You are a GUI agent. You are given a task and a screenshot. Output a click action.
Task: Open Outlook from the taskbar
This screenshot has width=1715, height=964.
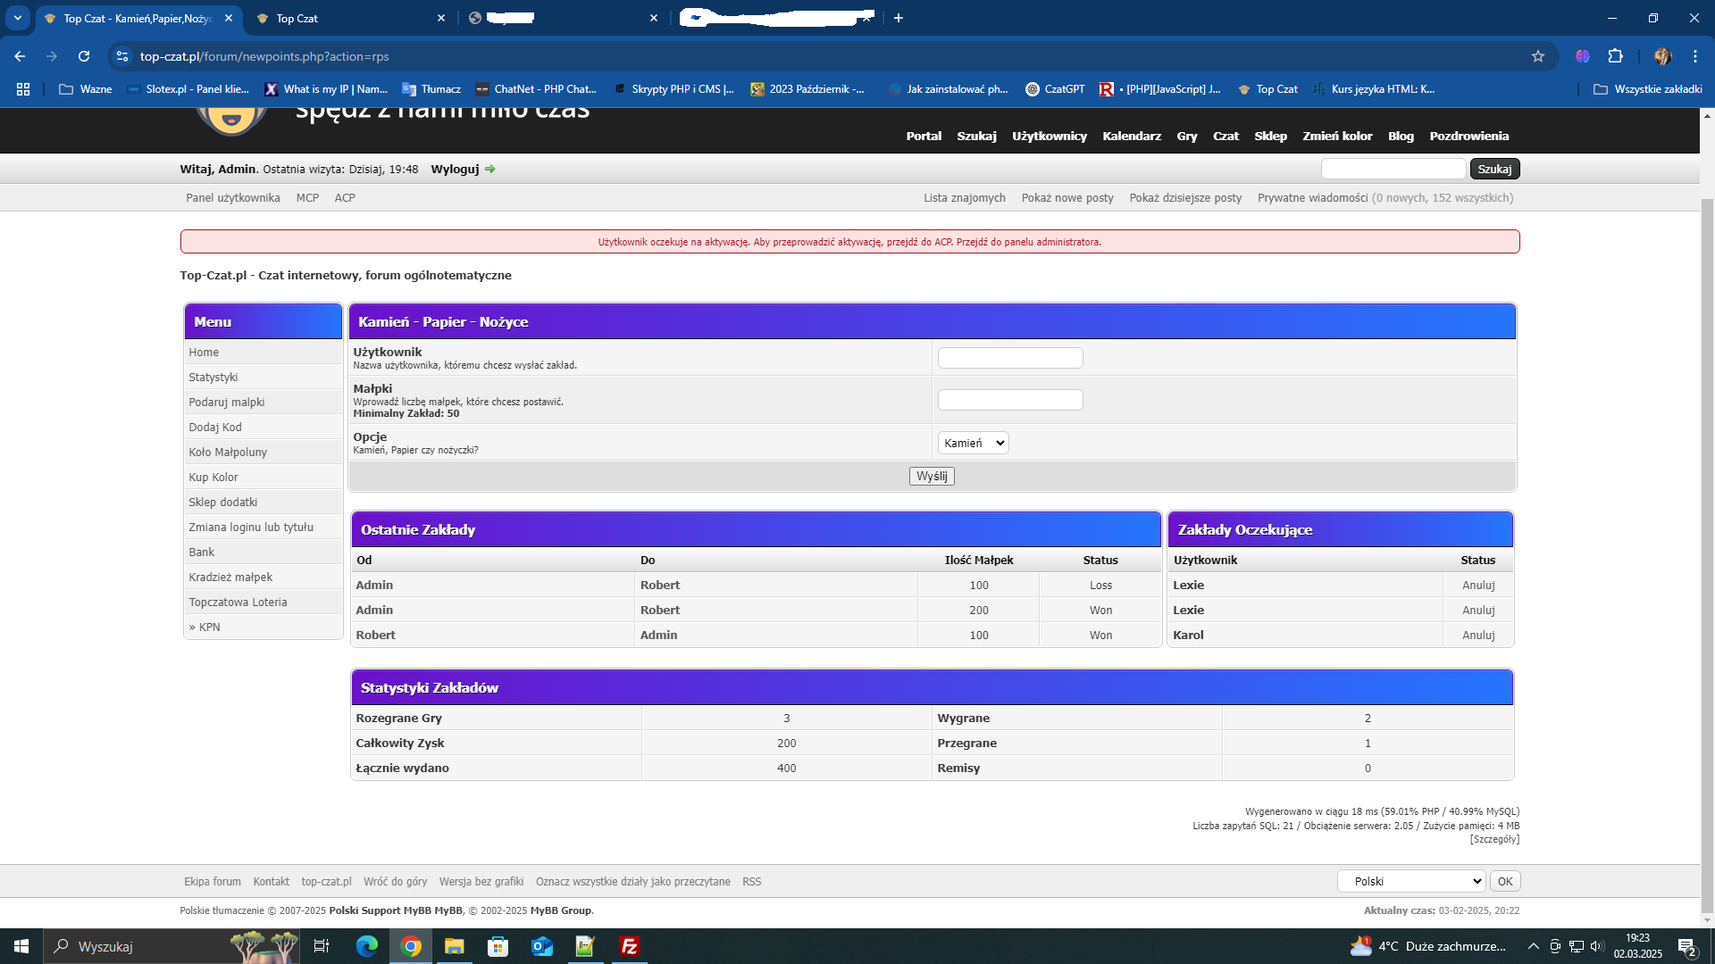tap(542, 946)
